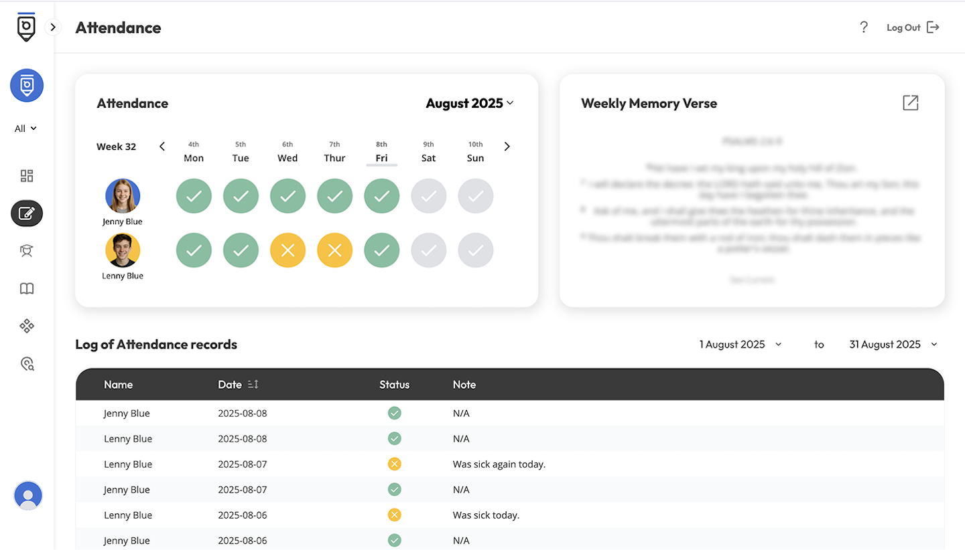Toggle Lenny Blue's Wednesday absent mark

pos(287,250)
